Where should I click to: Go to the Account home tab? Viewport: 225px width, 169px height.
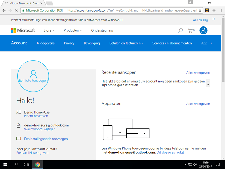pos(19,43)
